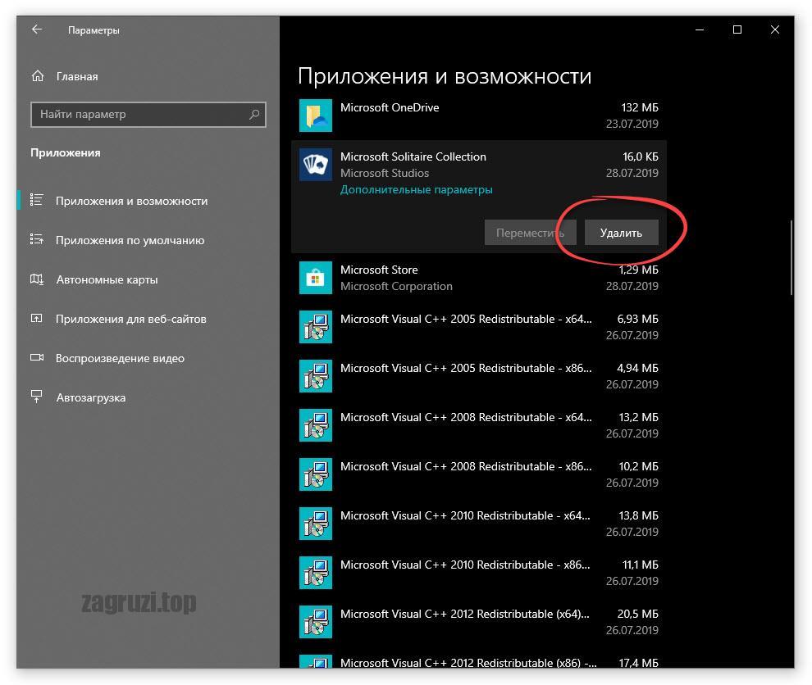The image size is (812, 685).
Task: Open Дополнительные параметры for Solitaire Collection
Action: [x=417, y=189]
